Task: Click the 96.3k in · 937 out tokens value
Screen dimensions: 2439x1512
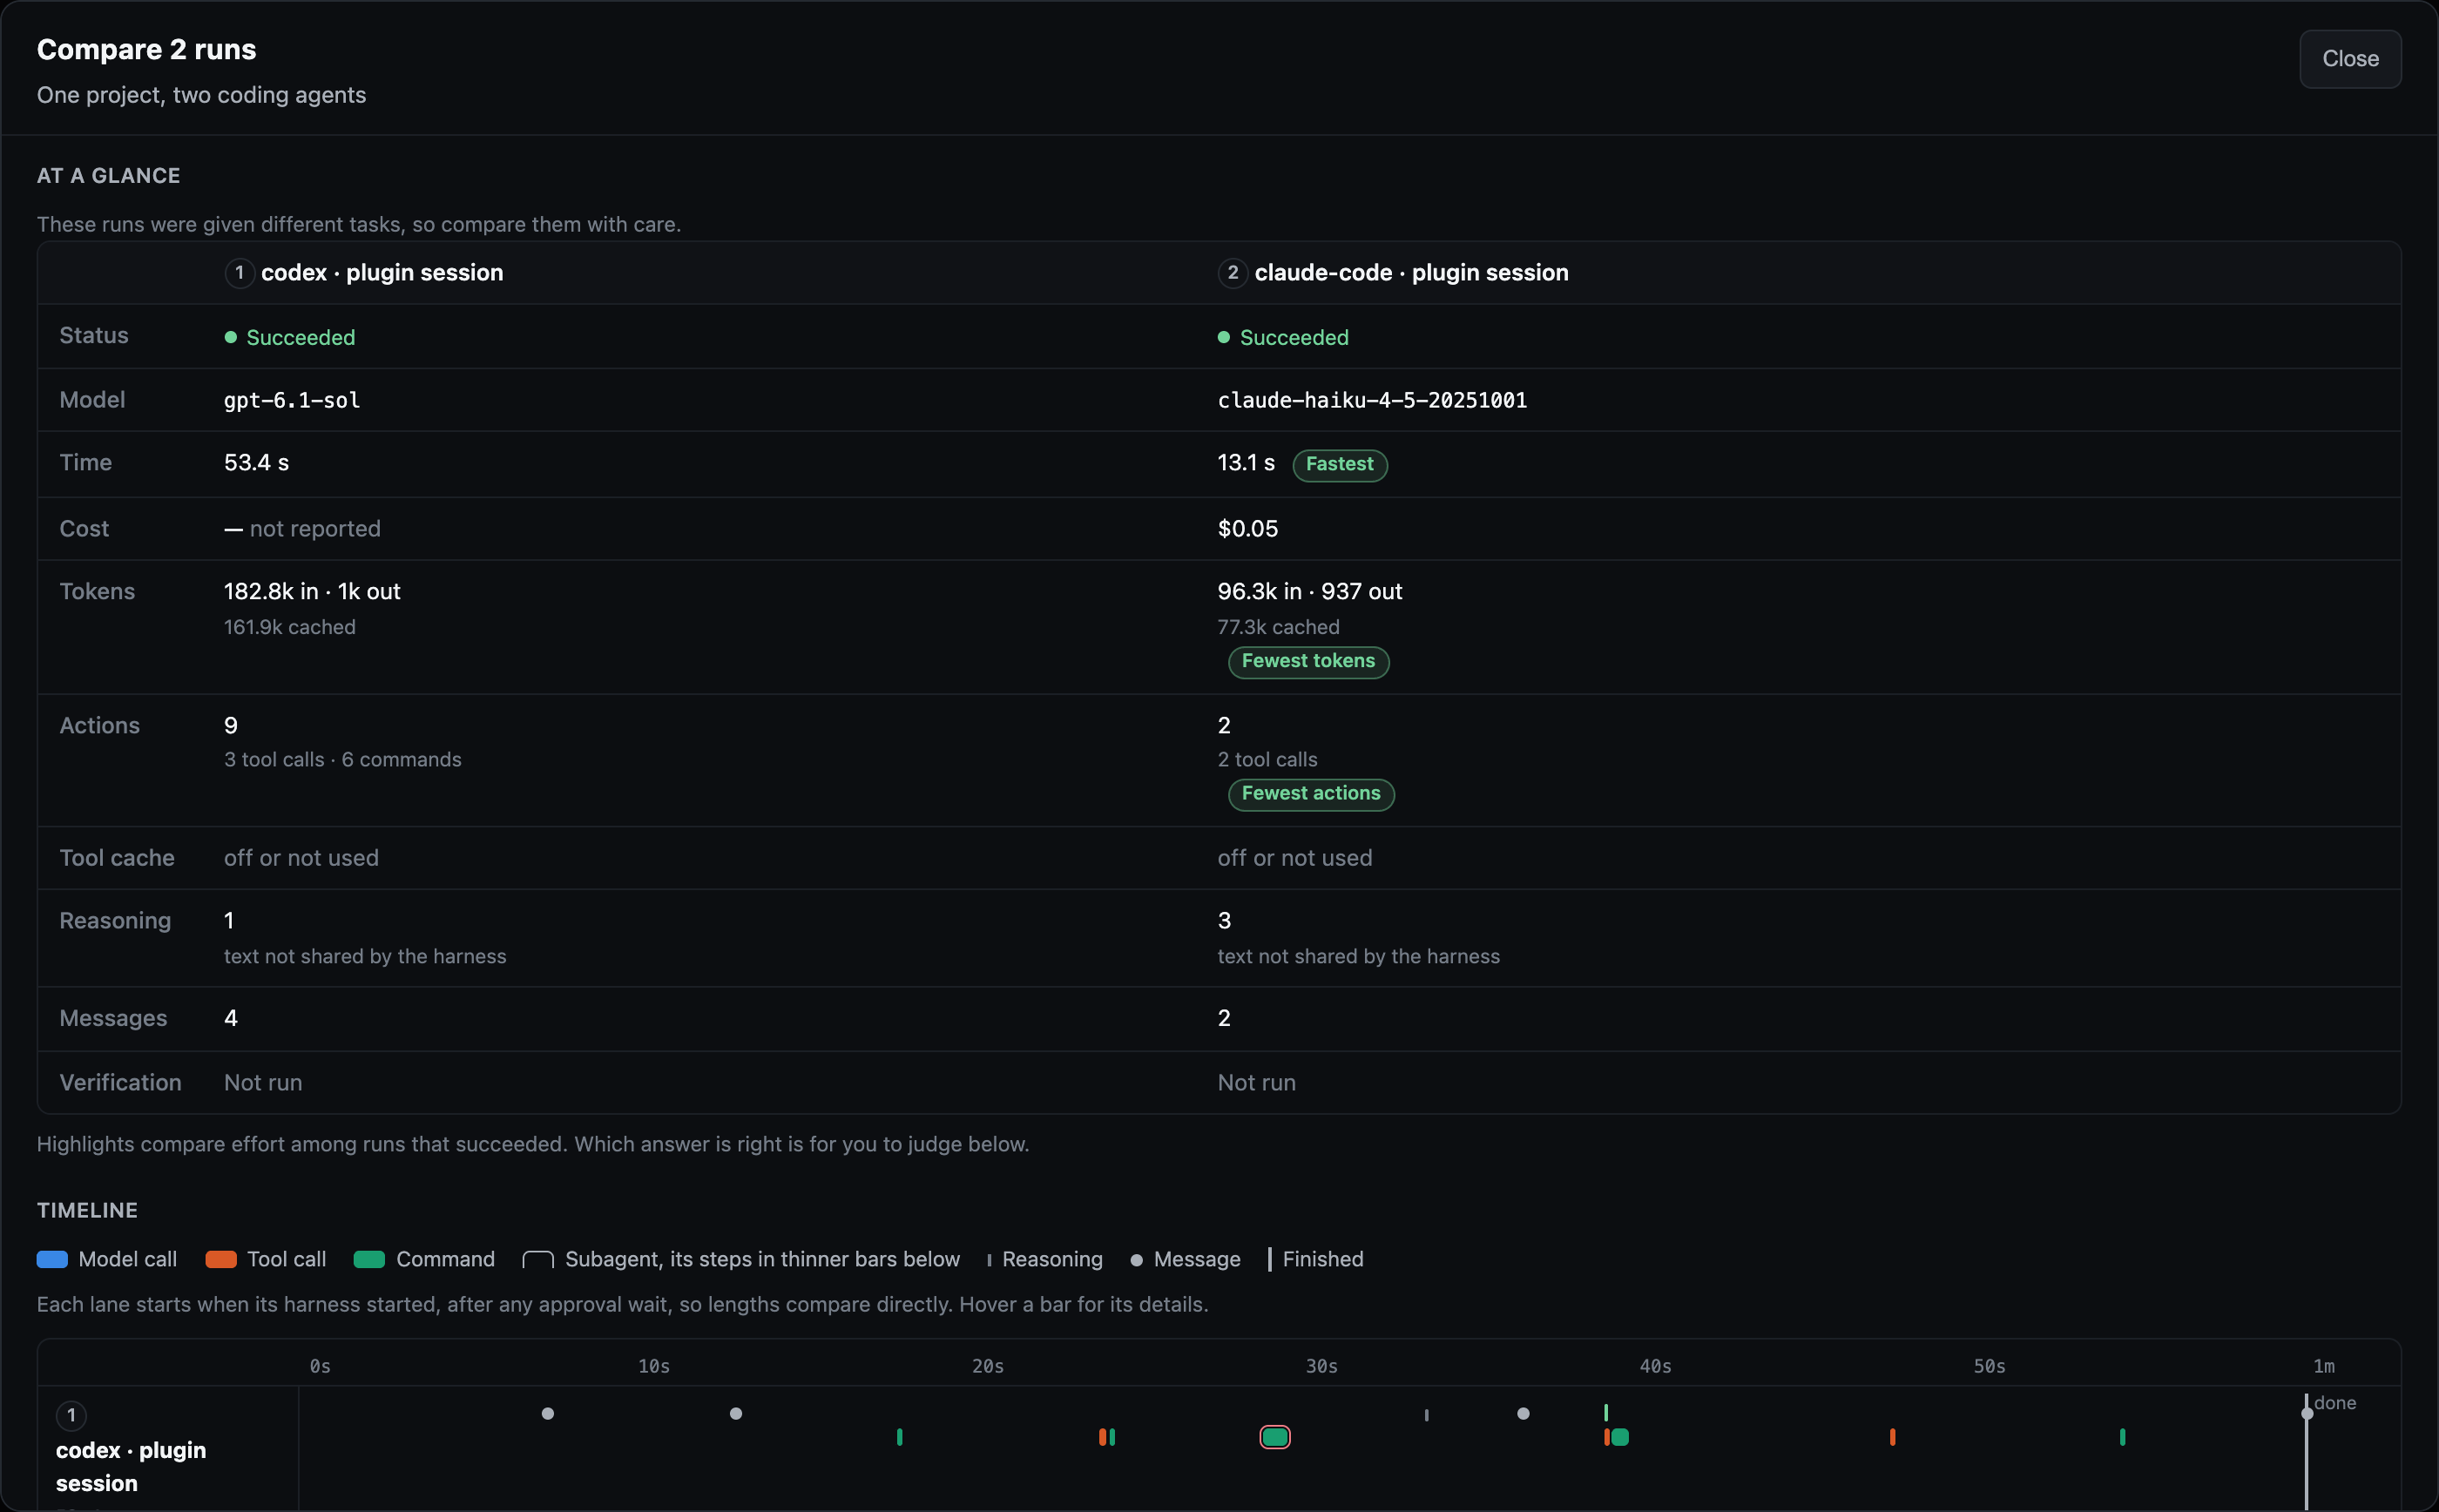Action: tap(1309, 591)
